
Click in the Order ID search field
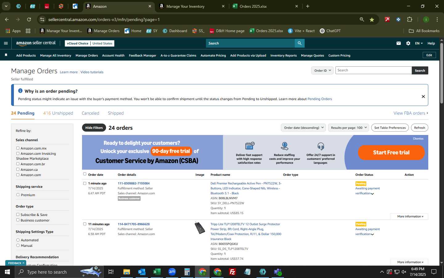pyautogui.click(x=373, y=70)
